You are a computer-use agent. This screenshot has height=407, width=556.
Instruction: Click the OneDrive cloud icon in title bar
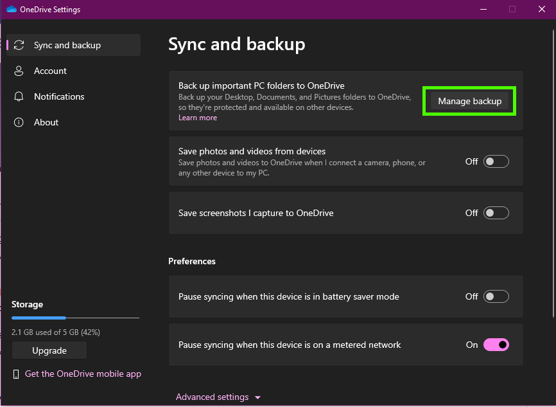coord(11,10)
